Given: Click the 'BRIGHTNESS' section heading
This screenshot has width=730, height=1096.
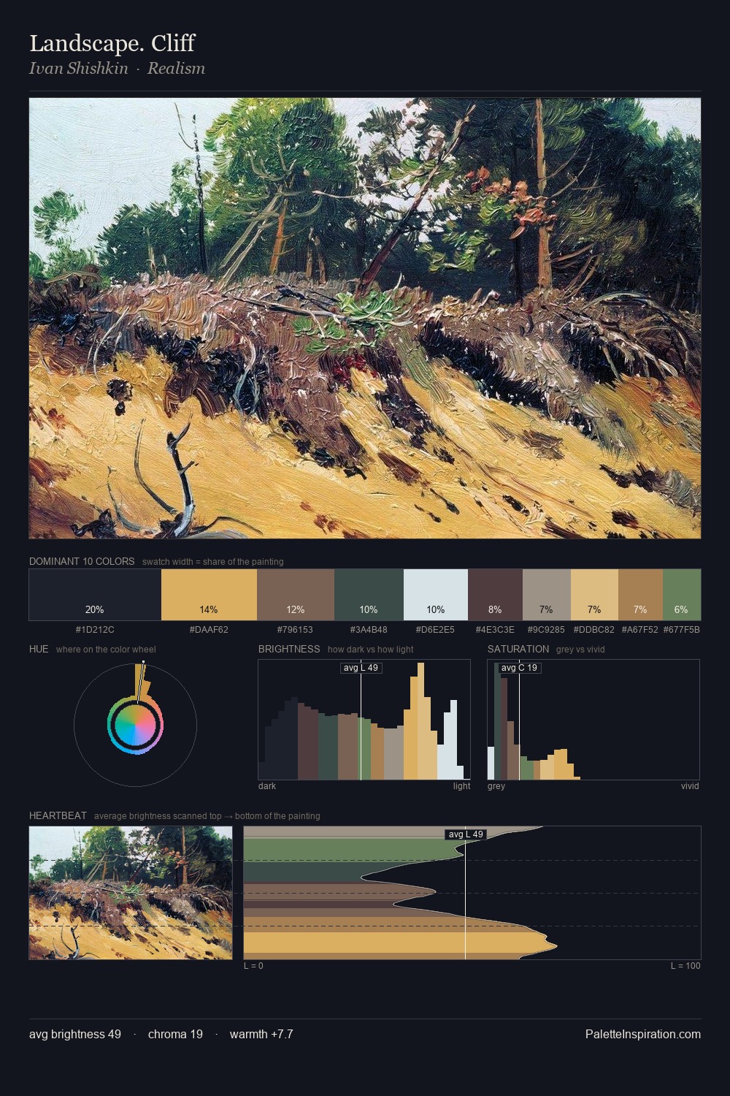Looking at the screenshot, I should pyautogui.click(x=289, y=649).
